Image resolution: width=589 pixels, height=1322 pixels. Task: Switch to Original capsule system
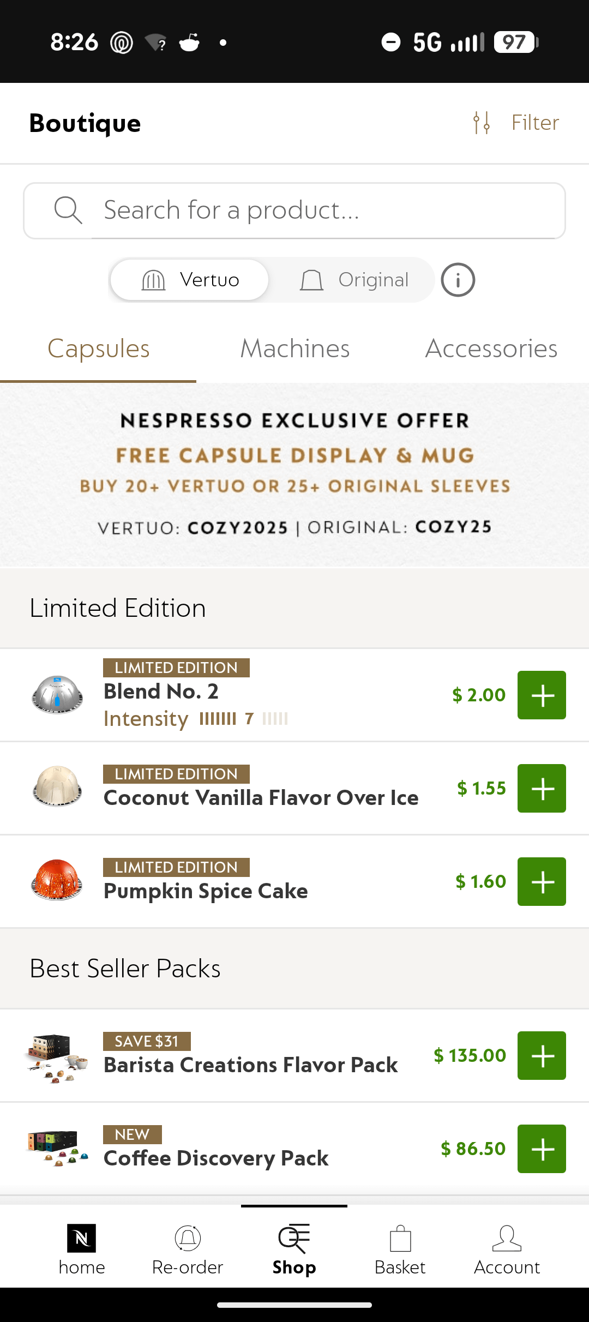[354, 280]
